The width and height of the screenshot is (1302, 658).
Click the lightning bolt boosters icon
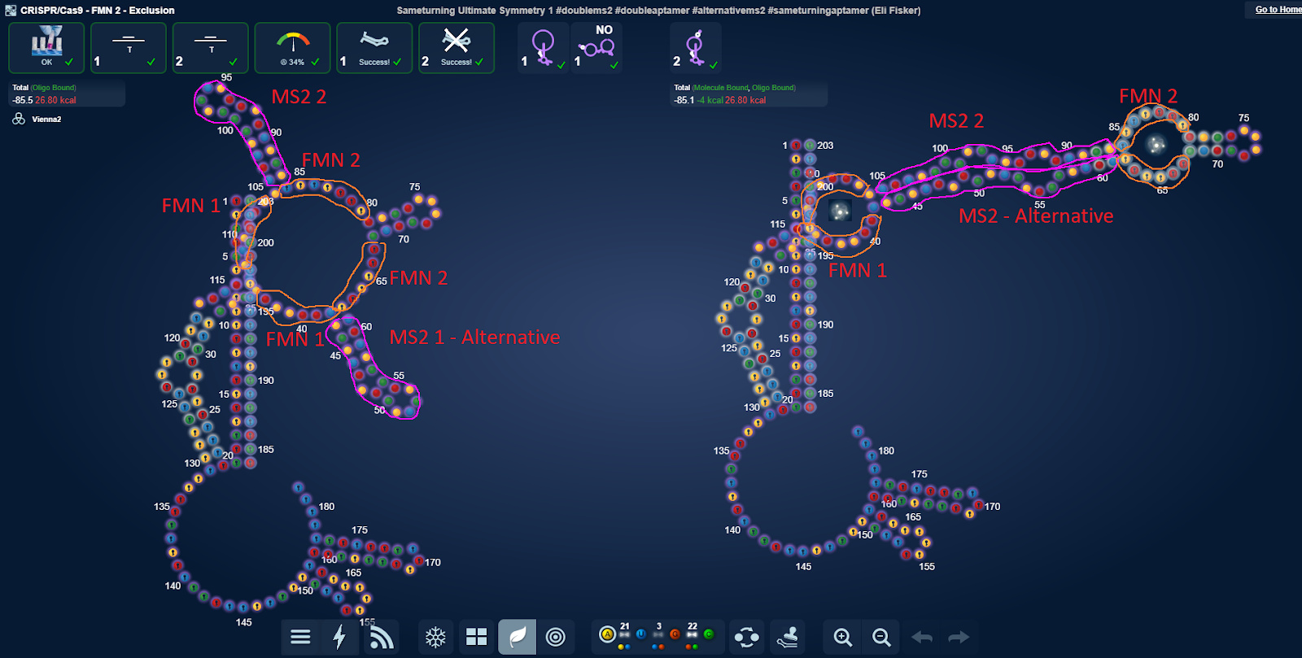pyautogui.click(x=340, y=637)
